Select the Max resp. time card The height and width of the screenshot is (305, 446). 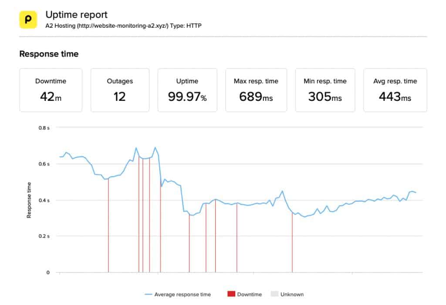click(256, 90)
